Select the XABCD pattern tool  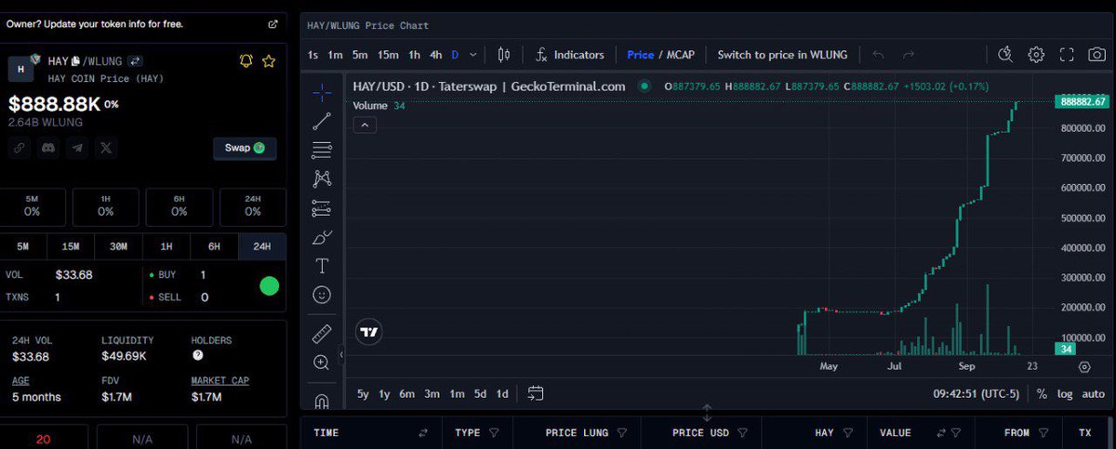tap(322, 178)
